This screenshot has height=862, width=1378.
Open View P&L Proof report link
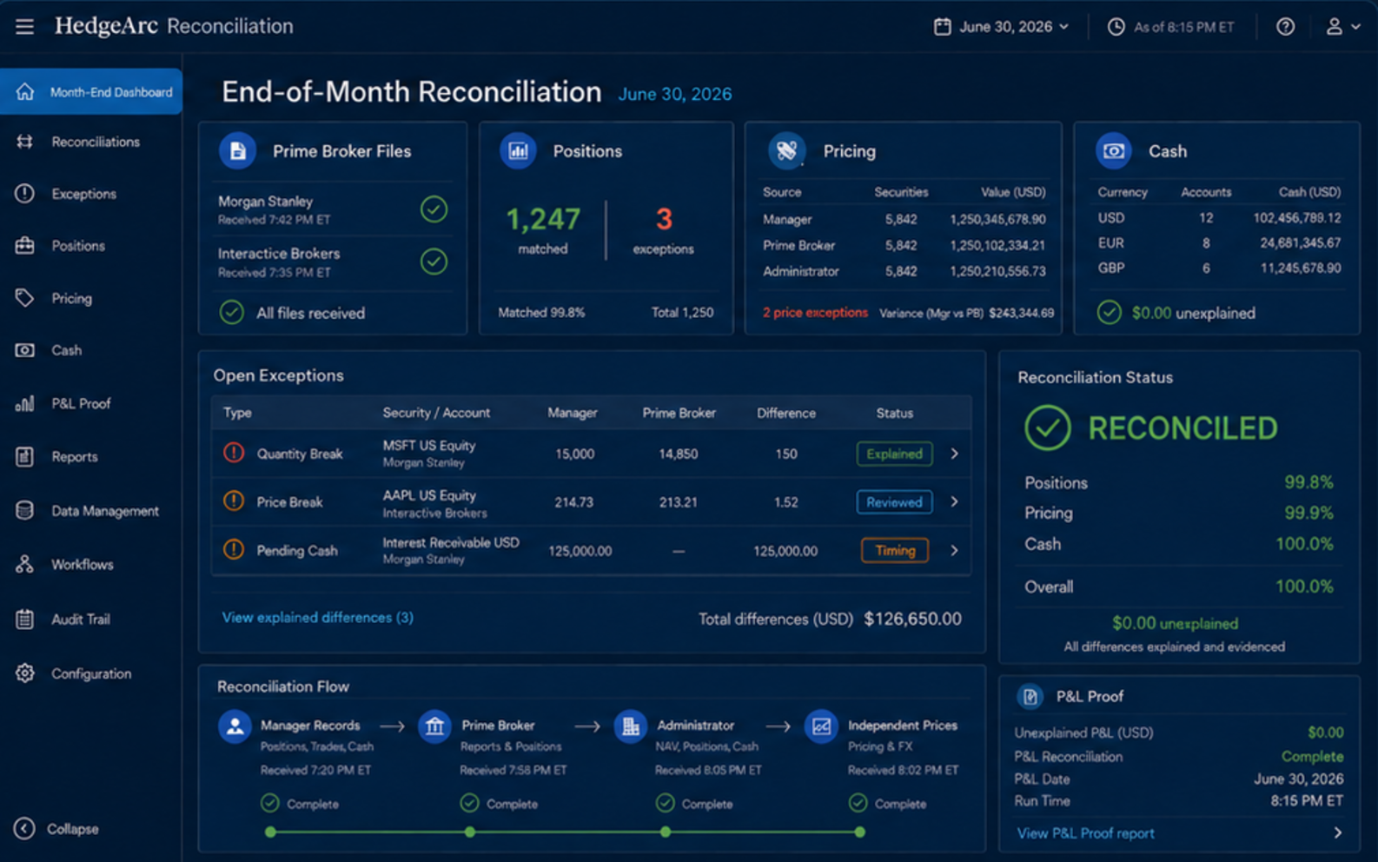[x=1086, y=833]
